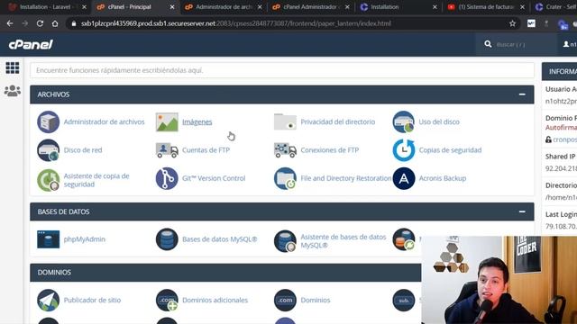The height and width of the screenshot is (324, 577).
Task: Open the Privacidad del directorio folder icon
Action: [285, 122]
